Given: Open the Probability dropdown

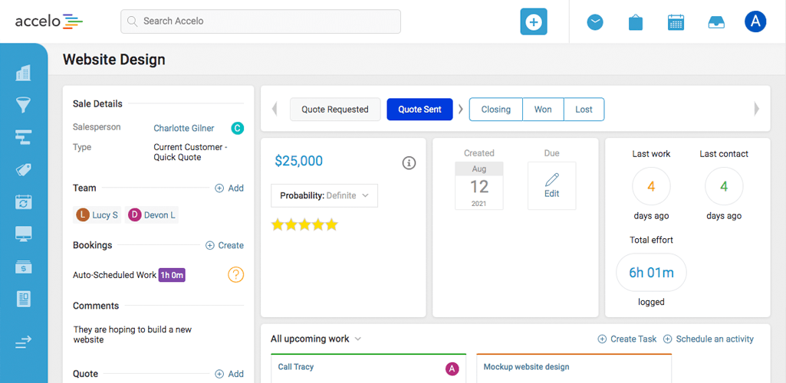Looking at the screenshot, I should [324, 195].
